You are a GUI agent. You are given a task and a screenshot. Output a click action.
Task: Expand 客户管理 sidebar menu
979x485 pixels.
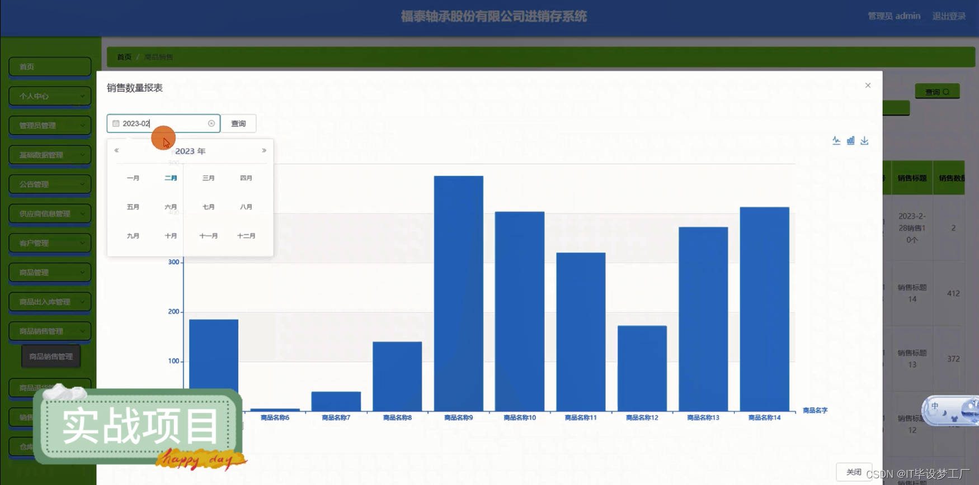pos(50,243)
